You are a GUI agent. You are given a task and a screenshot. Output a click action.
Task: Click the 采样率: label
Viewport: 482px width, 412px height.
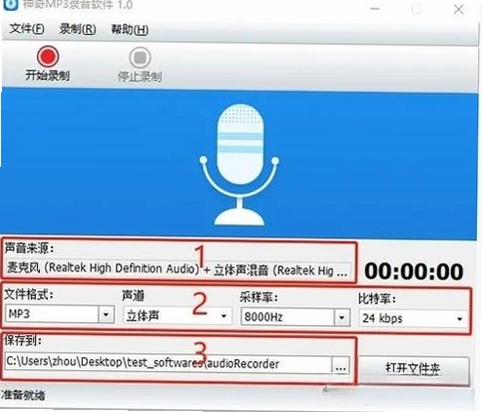259,297
